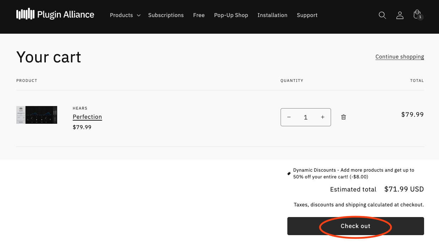Increase quantity with the plus button

pyautogui.click(x=323, y=117)
